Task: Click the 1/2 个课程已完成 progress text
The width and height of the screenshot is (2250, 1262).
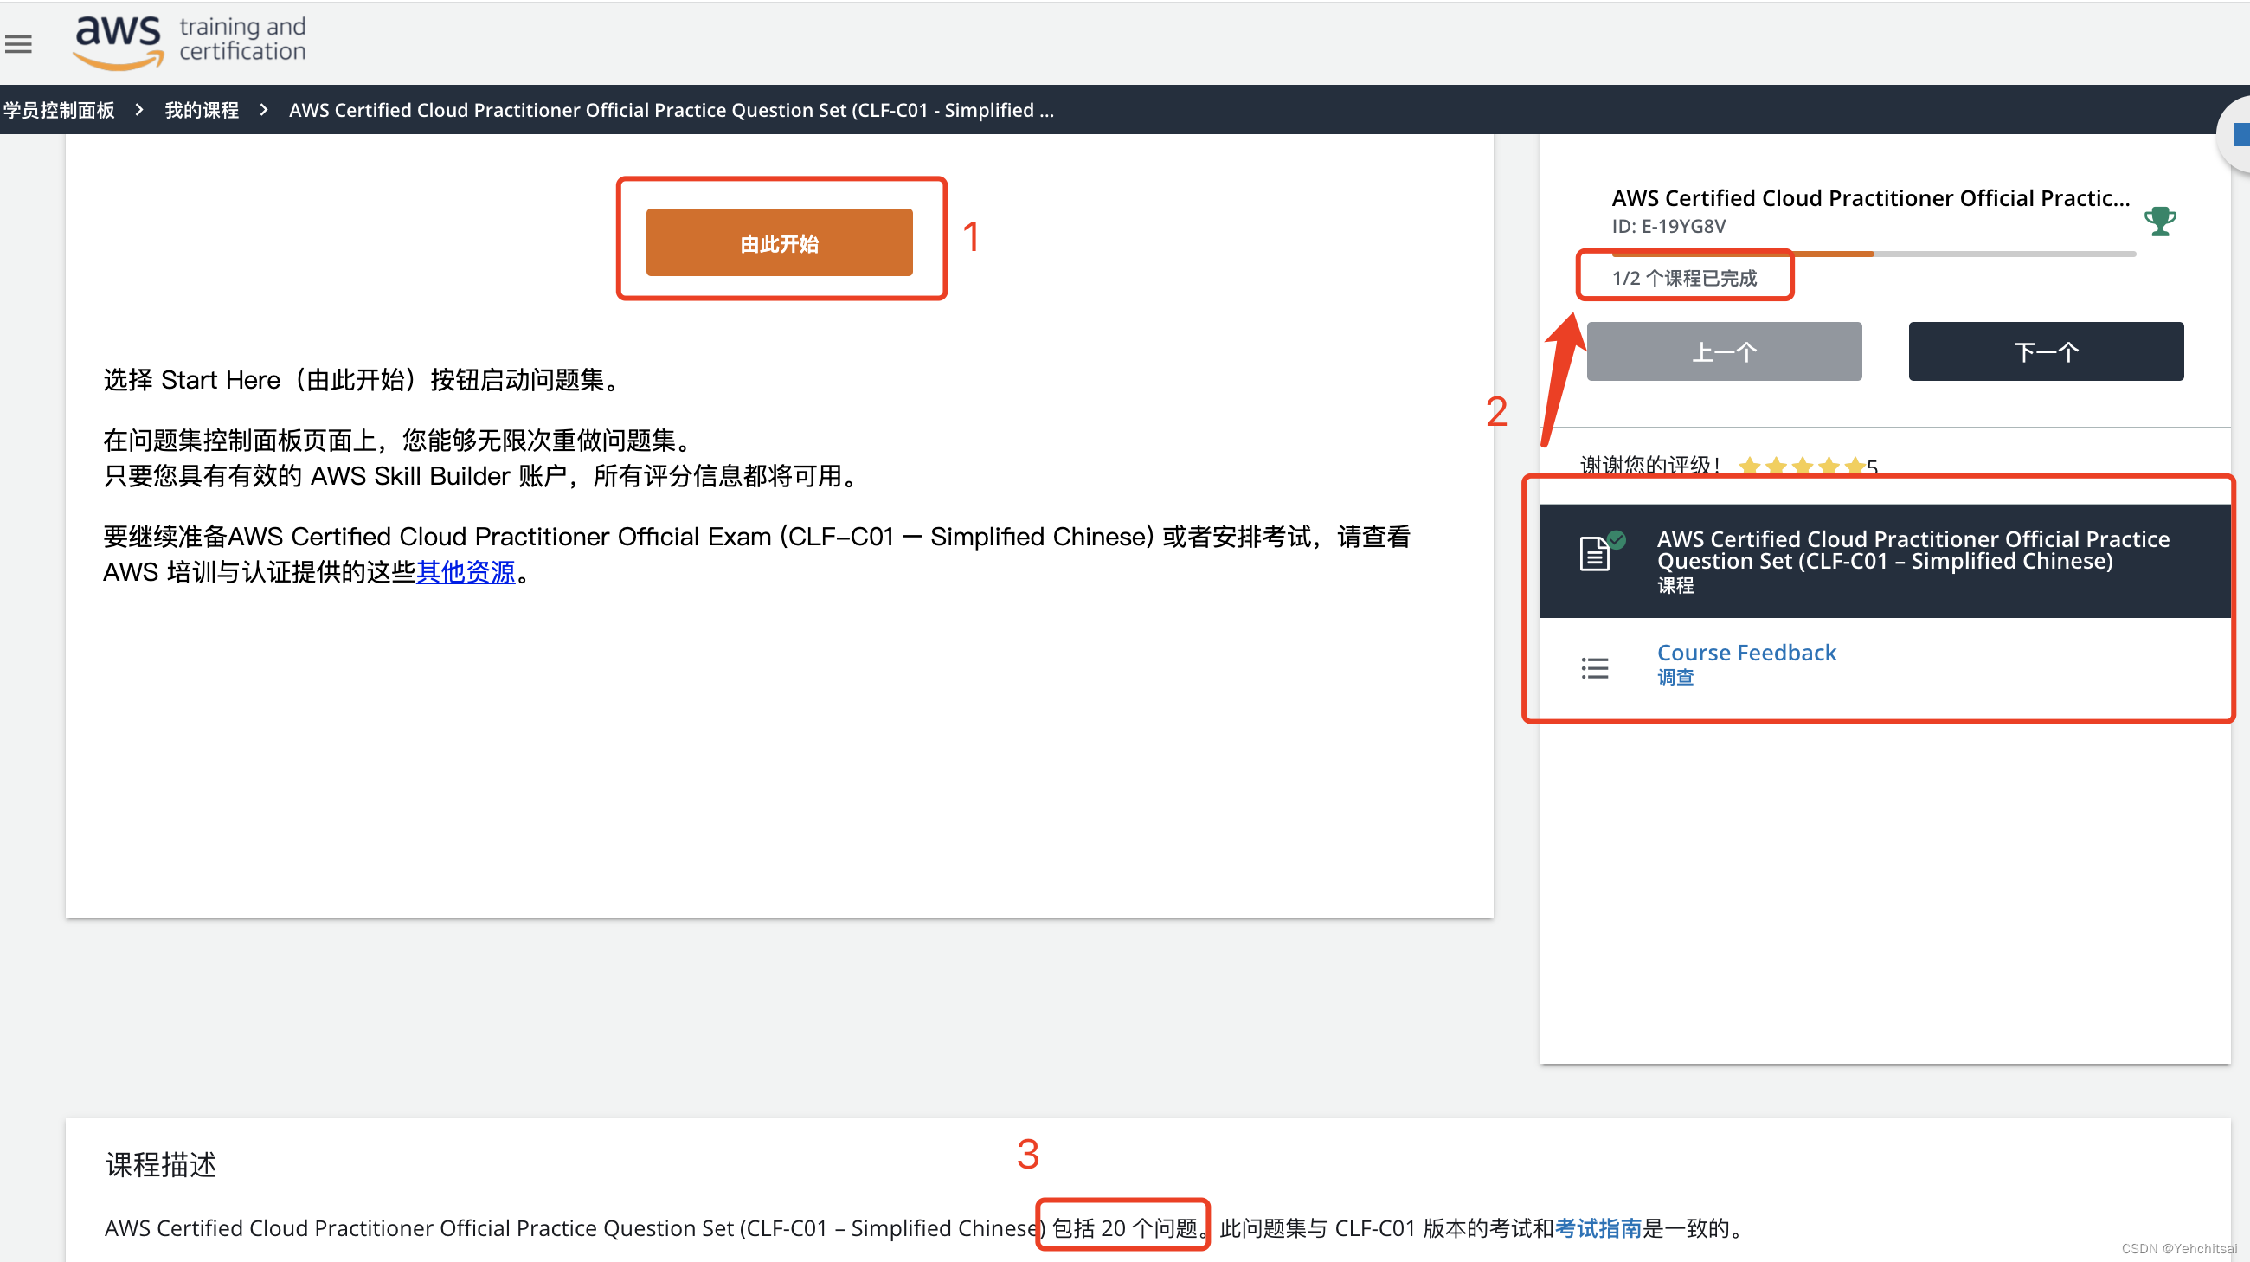Action: [1683, 278]
